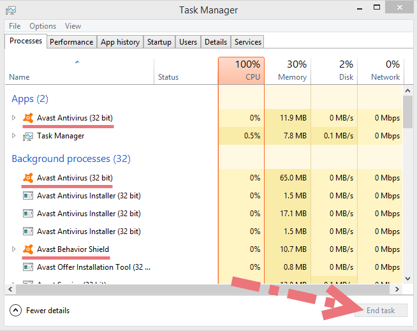Click the 0.1 MB/s disk value of Task Manager

pos(339,136)
